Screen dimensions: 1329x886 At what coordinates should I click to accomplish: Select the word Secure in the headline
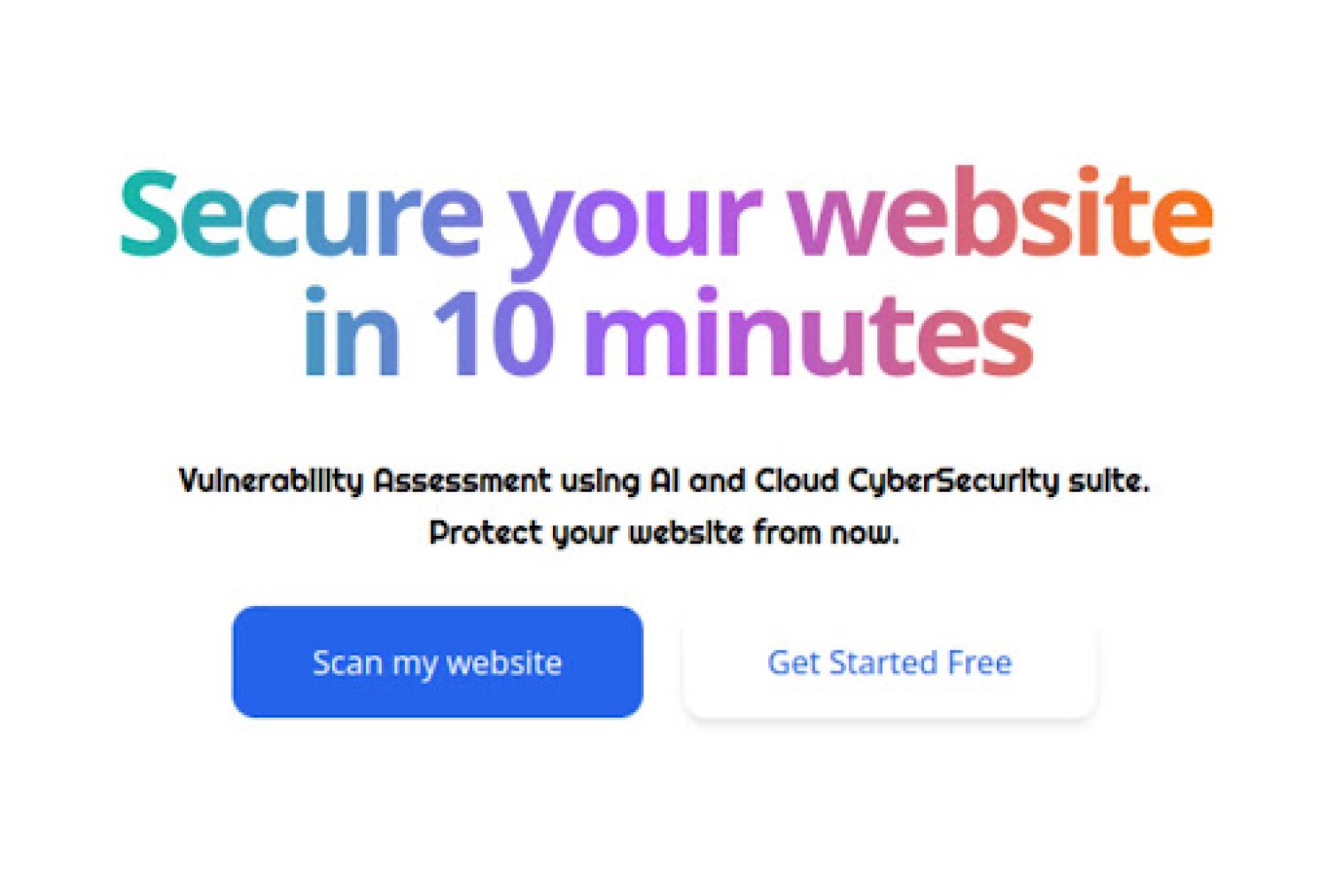[301, 215]
